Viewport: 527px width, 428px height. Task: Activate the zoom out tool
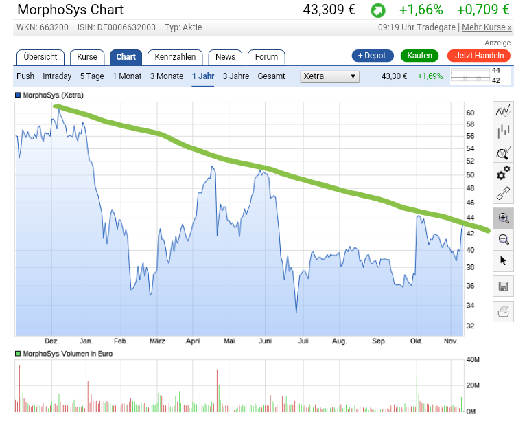click(x=503, y=239)
